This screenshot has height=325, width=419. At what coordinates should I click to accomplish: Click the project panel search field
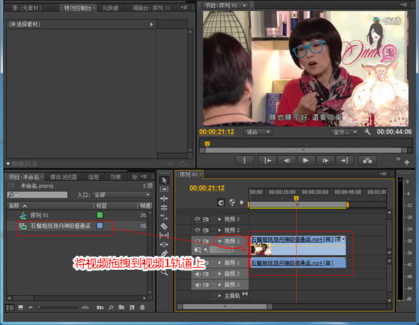(x=37, y=194)
